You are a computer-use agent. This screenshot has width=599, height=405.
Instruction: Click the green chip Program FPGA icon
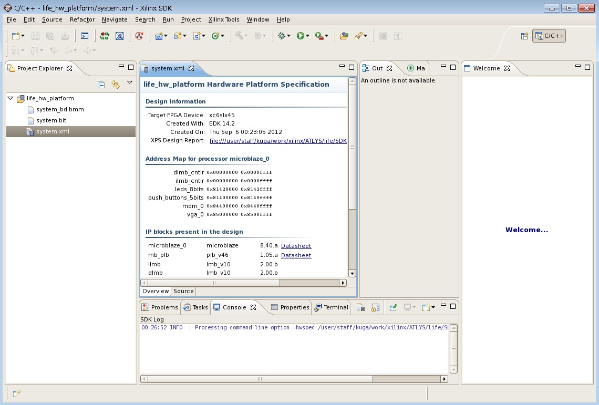pos(104,36)
